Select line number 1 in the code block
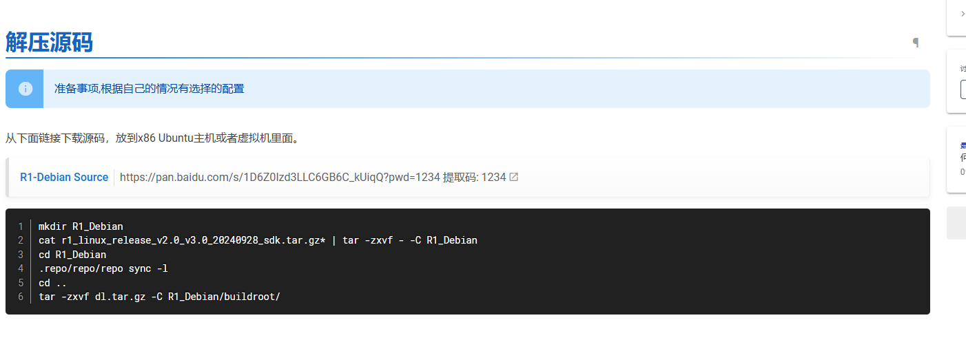966x362 pixels. click(21, 226)
